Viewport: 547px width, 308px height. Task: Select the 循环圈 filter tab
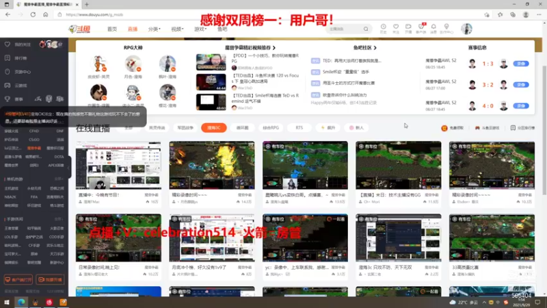tap(243, 128)
